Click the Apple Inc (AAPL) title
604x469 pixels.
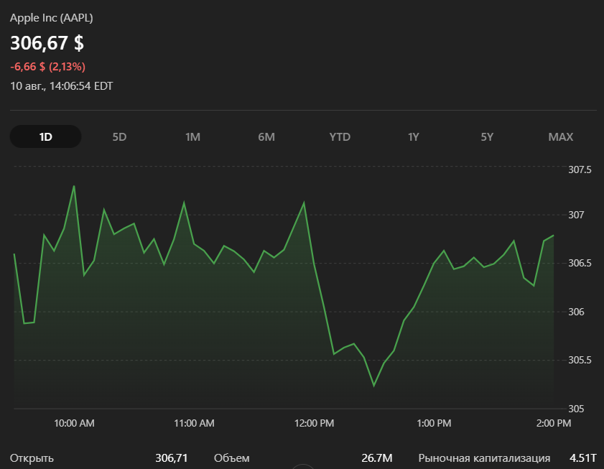(x=51, y=18)
